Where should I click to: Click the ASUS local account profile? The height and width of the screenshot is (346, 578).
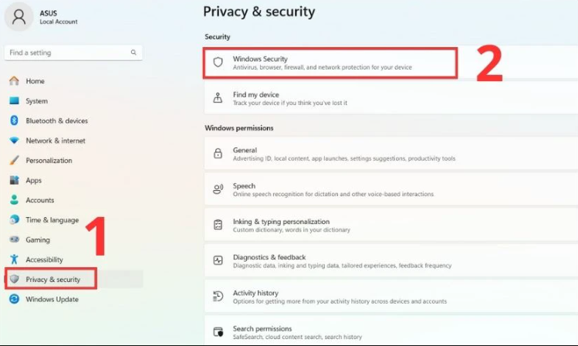pyautogui.click(x=46, y=17)
